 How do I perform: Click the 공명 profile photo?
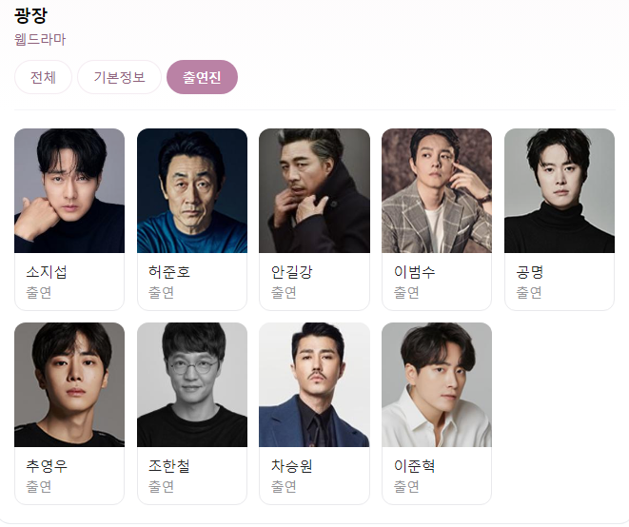point(560,190)
